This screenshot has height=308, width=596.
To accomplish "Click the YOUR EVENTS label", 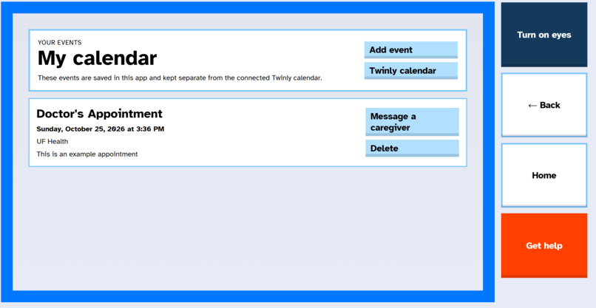I will click(x=59, y=43).
